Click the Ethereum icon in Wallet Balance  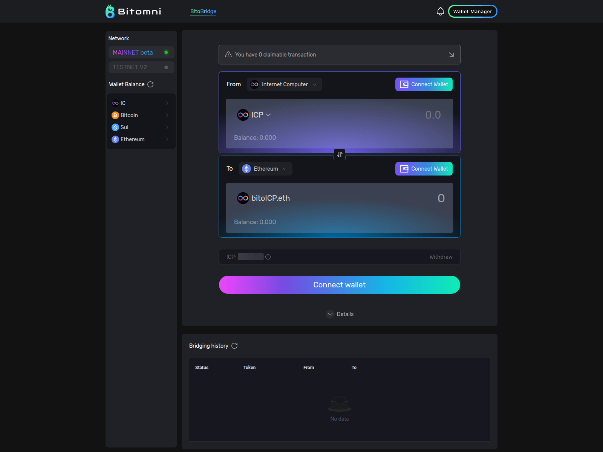[x=115, y=139]
